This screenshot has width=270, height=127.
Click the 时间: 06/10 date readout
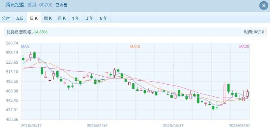pos(254,32)
